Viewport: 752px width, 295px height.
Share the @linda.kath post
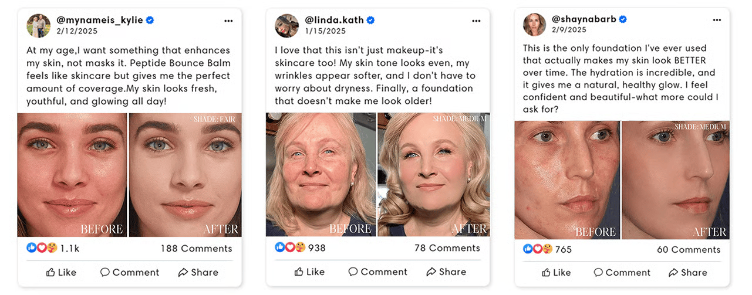click(x=446, y=272)
